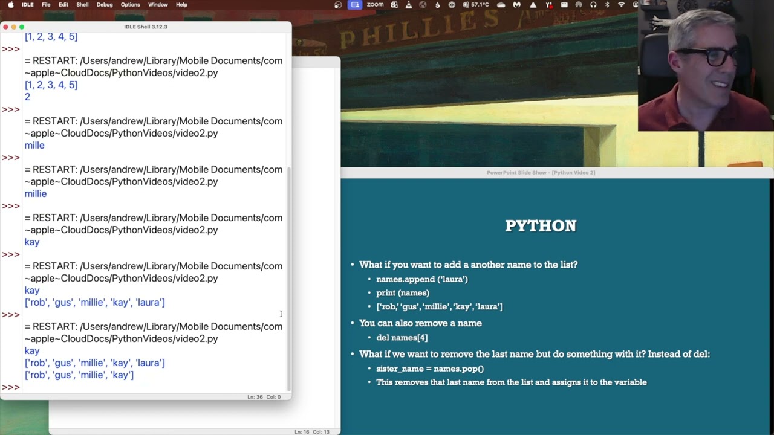The width and height of the screenshot is (774, 435).
Task: Click the output line 'mille'
Action: click(34, 145)
